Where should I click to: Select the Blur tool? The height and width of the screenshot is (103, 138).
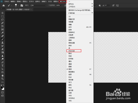point(2,56)
